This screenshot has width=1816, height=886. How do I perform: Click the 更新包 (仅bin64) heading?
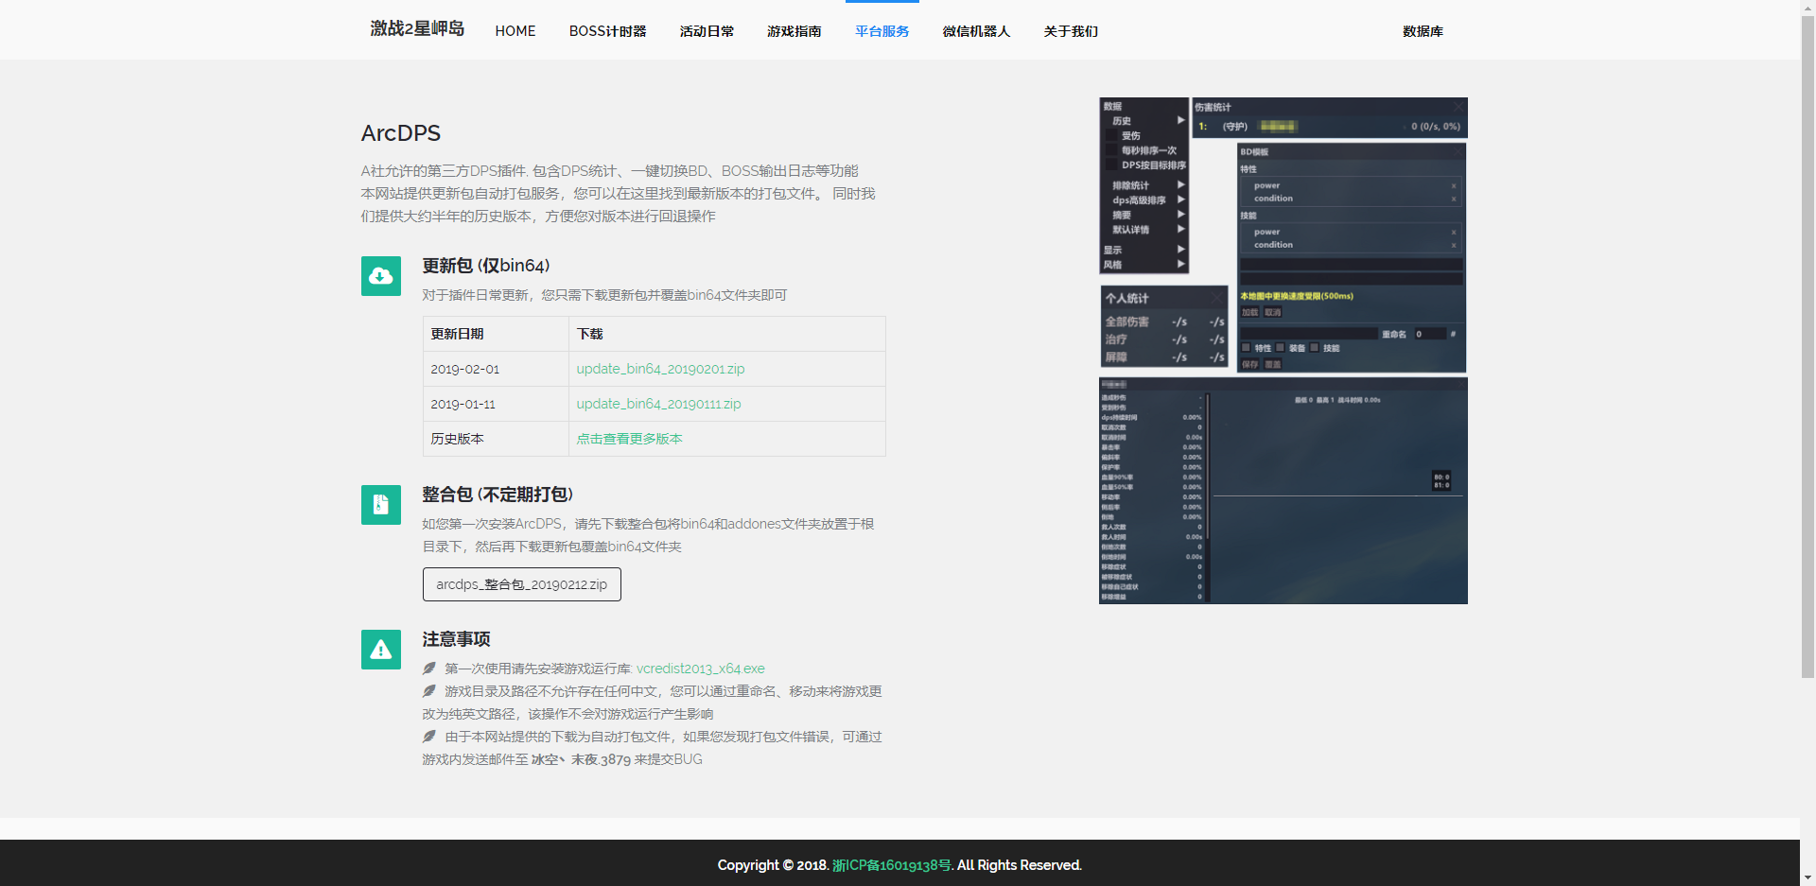click(x=486, y=266)
